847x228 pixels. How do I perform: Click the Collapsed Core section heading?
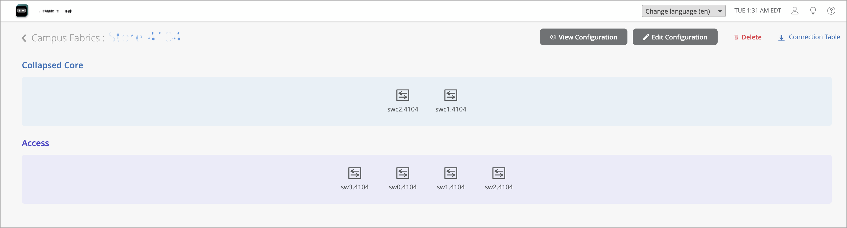52,65
